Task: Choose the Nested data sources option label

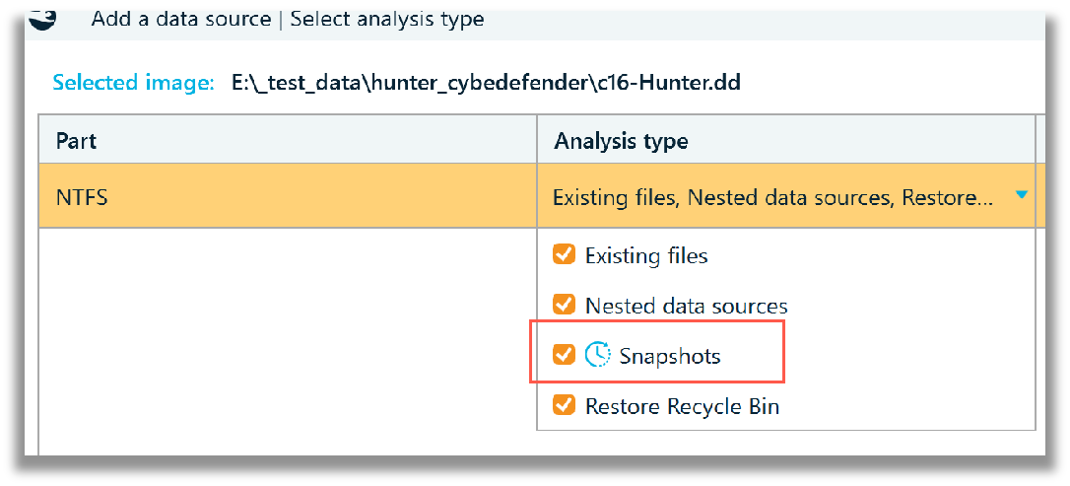Action: coord(687,306)
